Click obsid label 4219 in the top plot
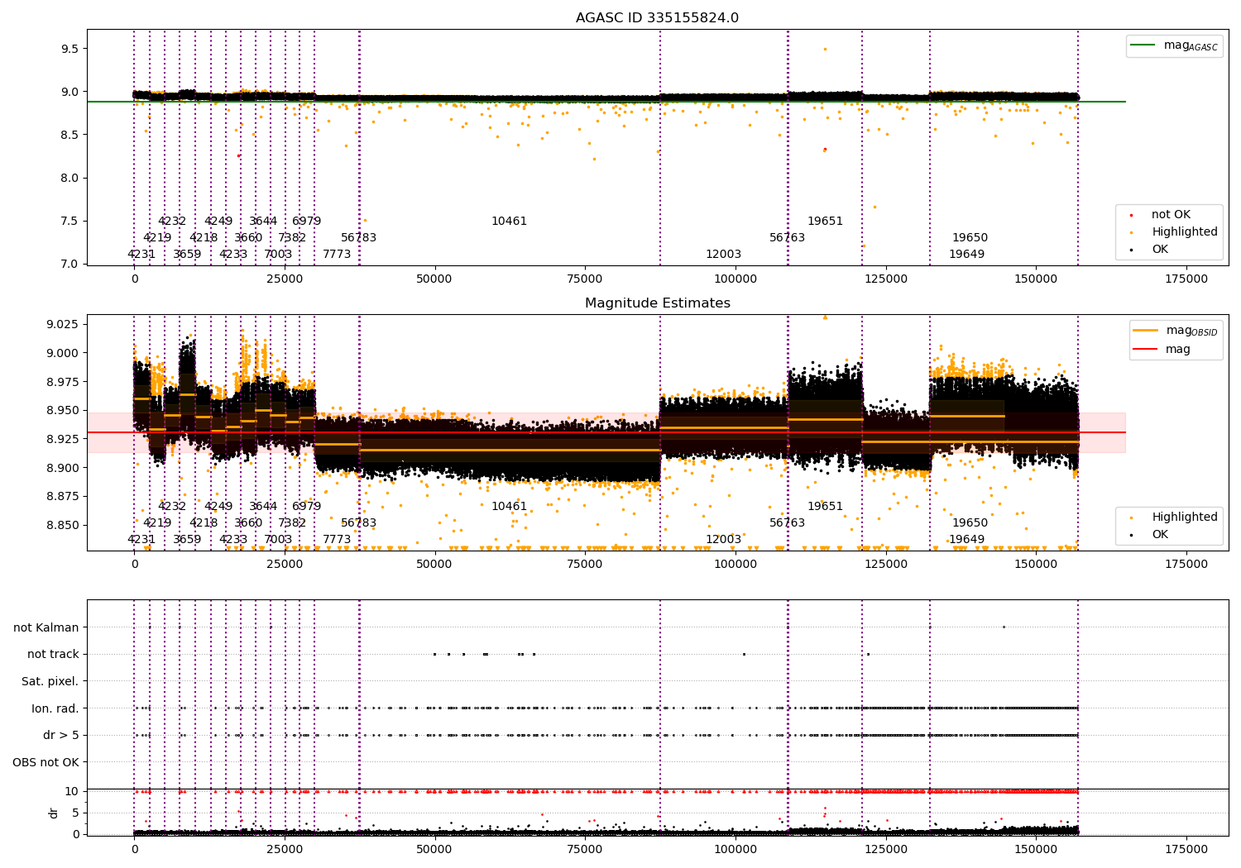 [157, 238]
